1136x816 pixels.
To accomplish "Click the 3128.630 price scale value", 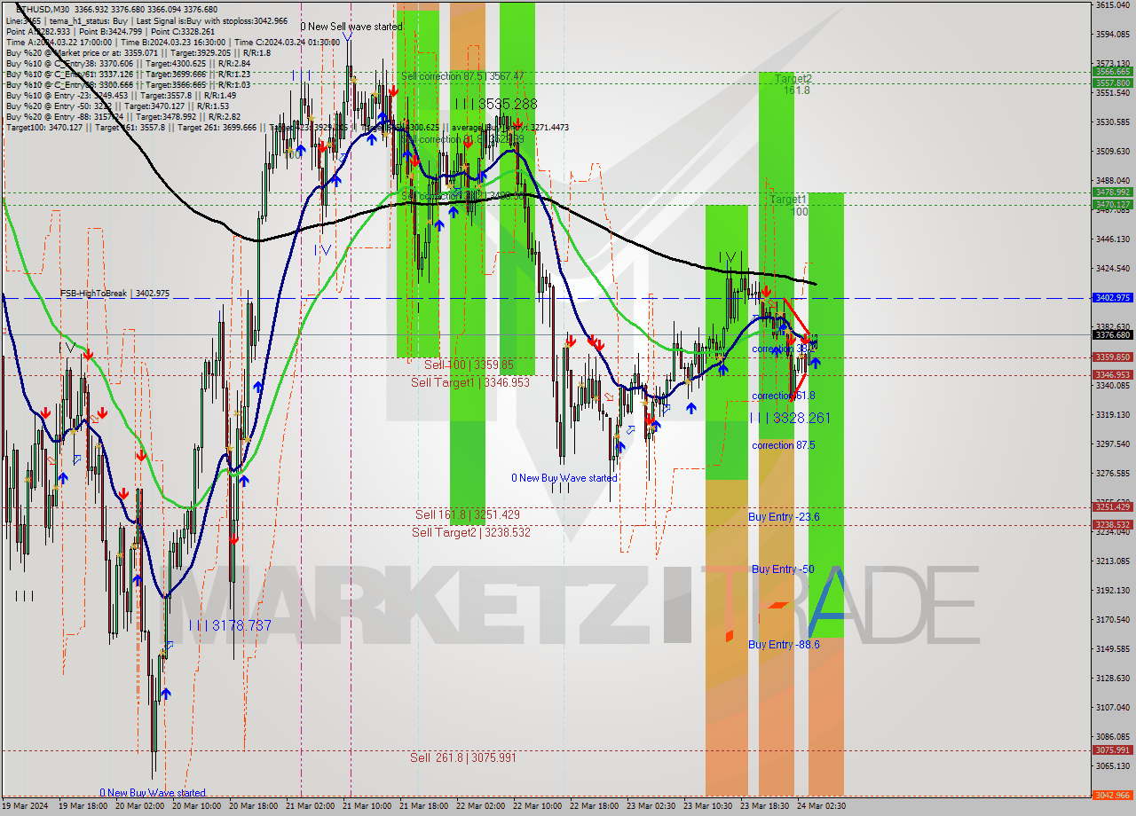I will pyautogui.click(x=1112, y=678).
